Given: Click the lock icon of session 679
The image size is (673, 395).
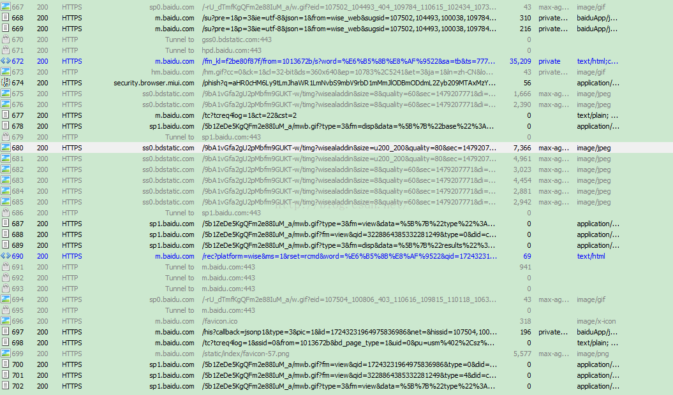Looking at the screenshot, I should coord(6,137).
